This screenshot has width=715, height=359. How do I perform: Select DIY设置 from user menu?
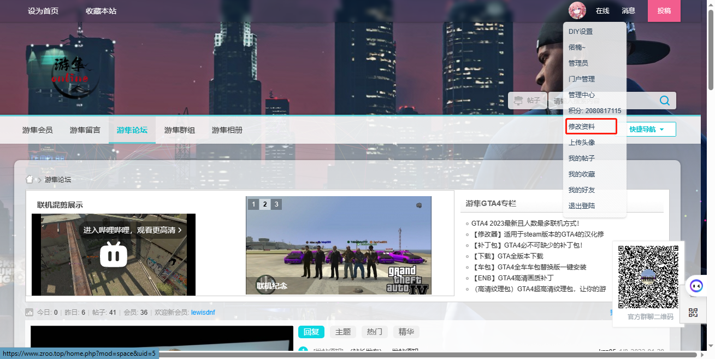point(581,32)
